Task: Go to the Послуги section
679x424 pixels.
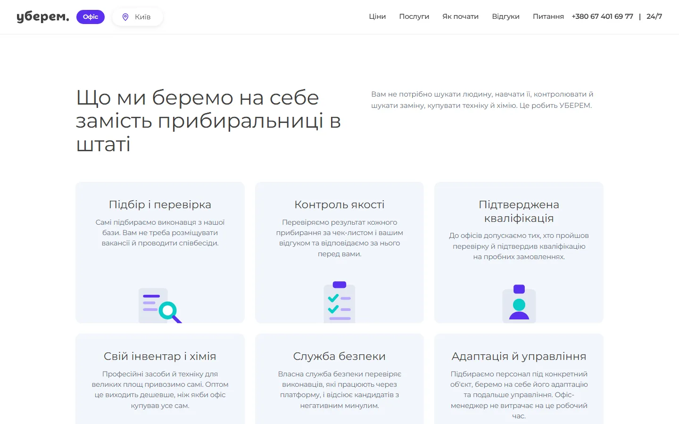Action: tap(414, 16)
